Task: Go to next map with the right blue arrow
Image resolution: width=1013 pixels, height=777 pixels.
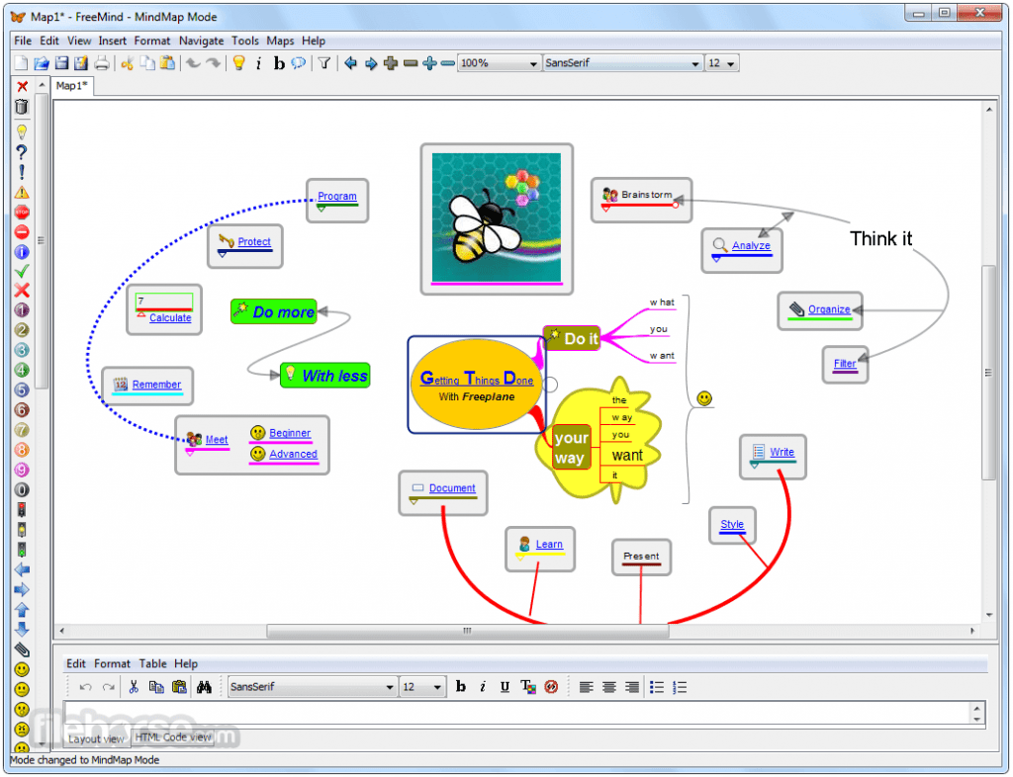Action: (371, 63)
